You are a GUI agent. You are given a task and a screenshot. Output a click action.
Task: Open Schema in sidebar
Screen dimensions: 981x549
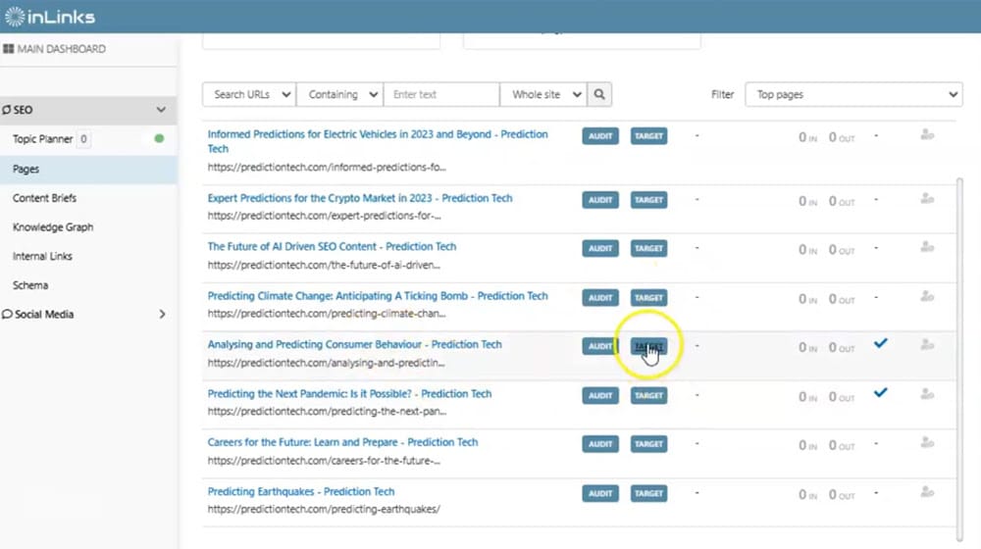pos(30,285)
